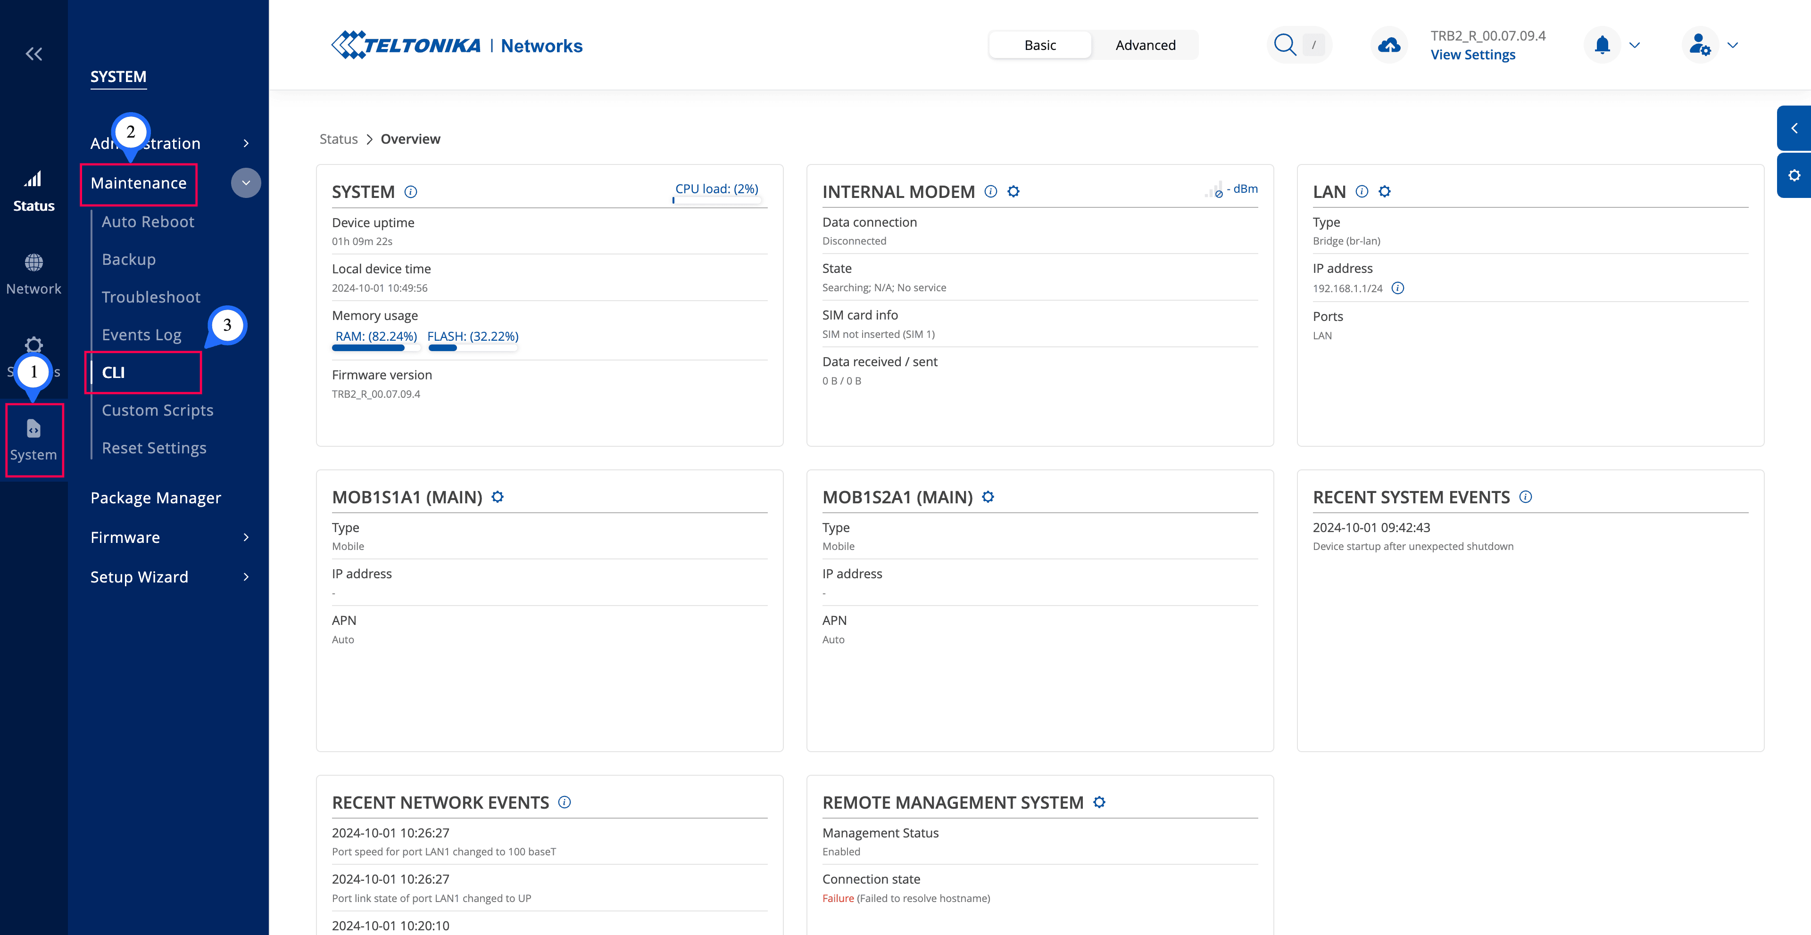Click the View Settings link

[x=1473, y=55]
